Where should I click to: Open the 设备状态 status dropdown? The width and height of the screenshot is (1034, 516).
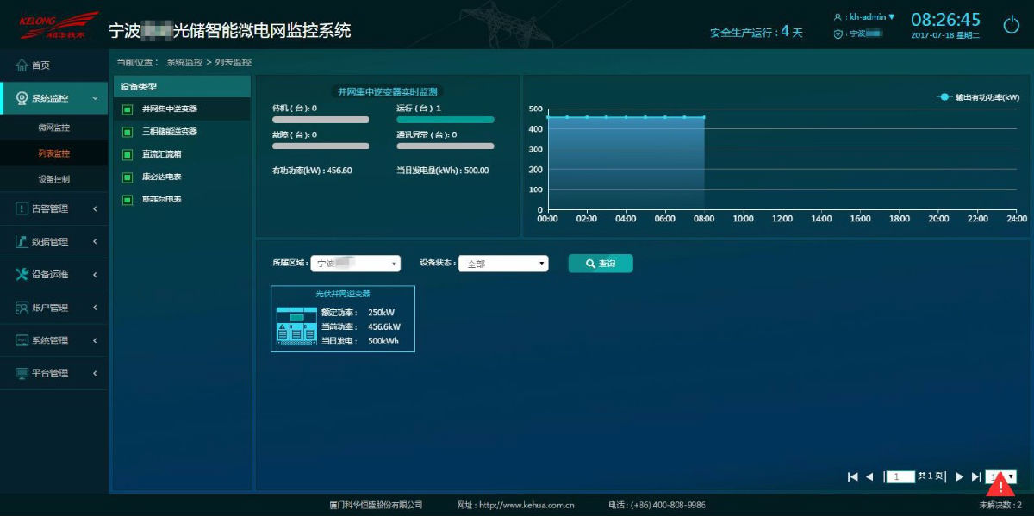pyautogui.click(x=503, y=264)
